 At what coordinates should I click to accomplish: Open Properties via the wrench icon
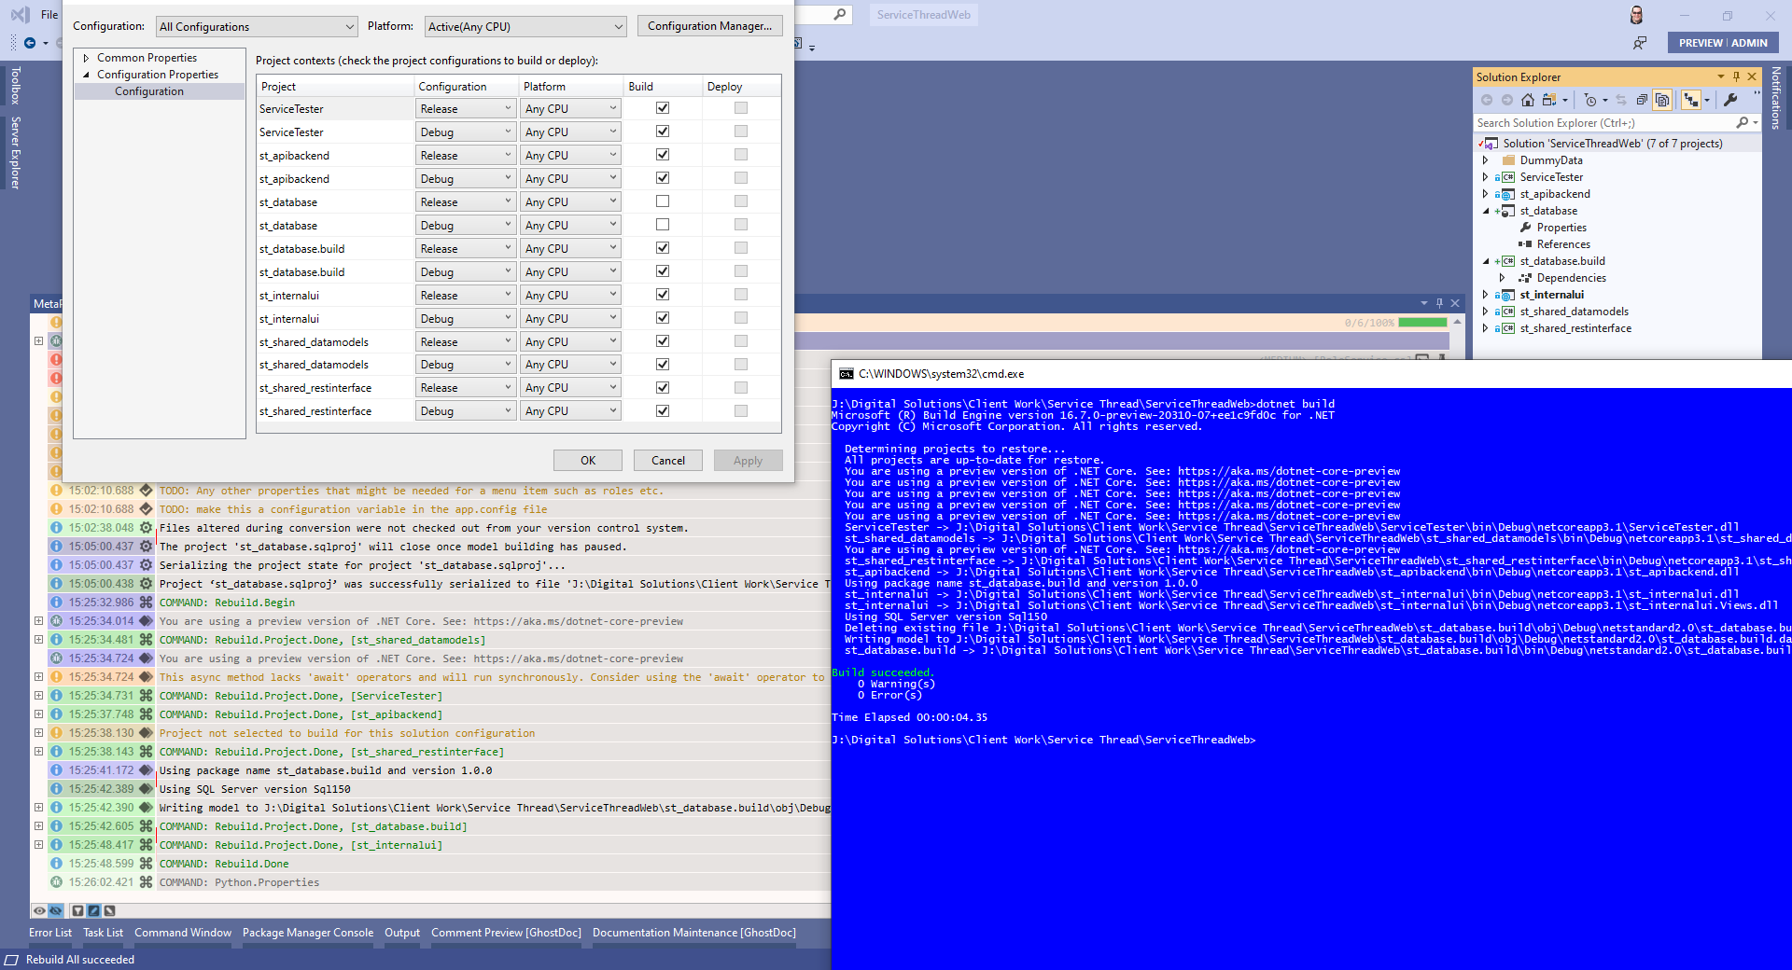click(1731, 100)
